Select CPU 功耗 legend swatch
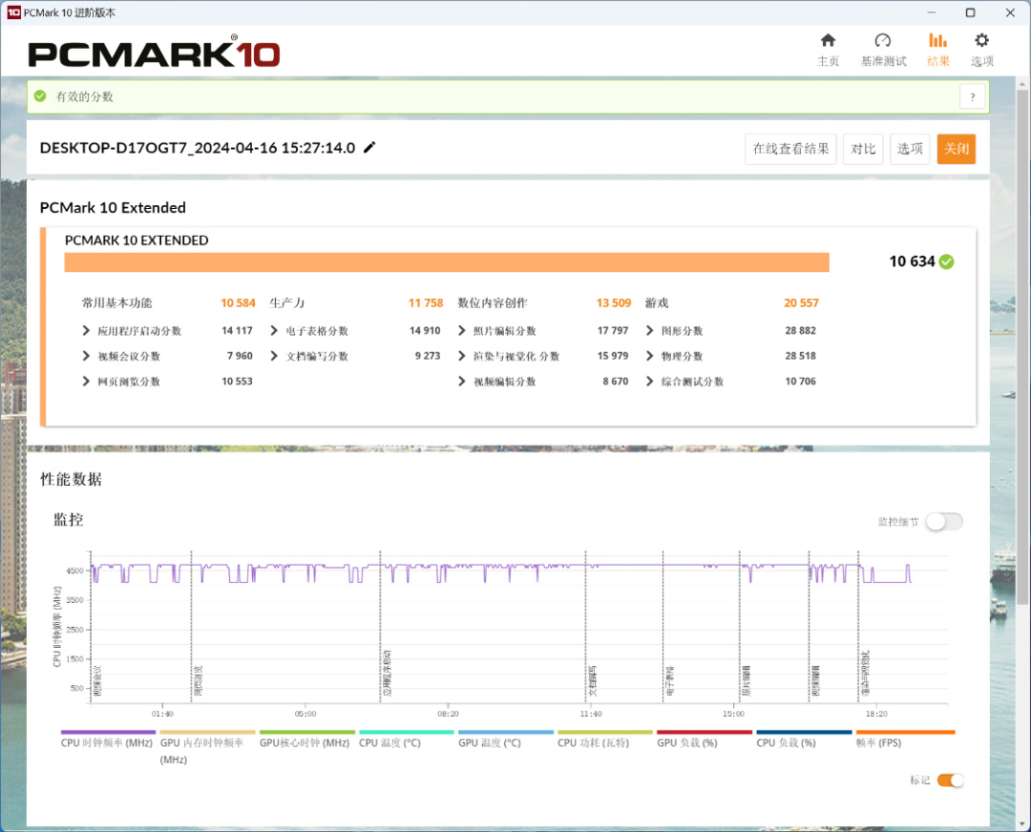 pos(605,732)
